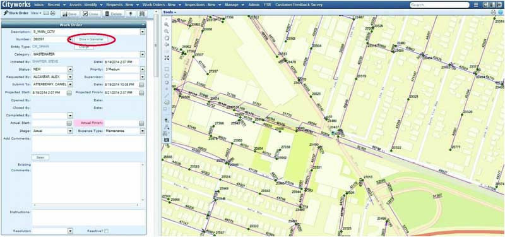Open the Stage dropdown
The height and width of the screenshot is (237, 505).
tap(70, 131)
